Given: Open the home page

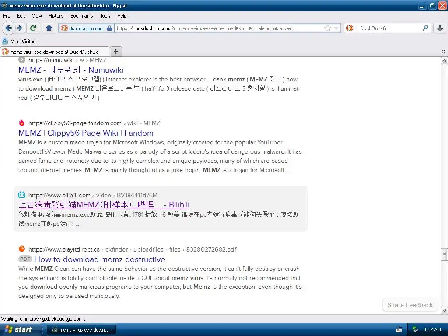Looking at the screenshot, I should click(49, 28).
